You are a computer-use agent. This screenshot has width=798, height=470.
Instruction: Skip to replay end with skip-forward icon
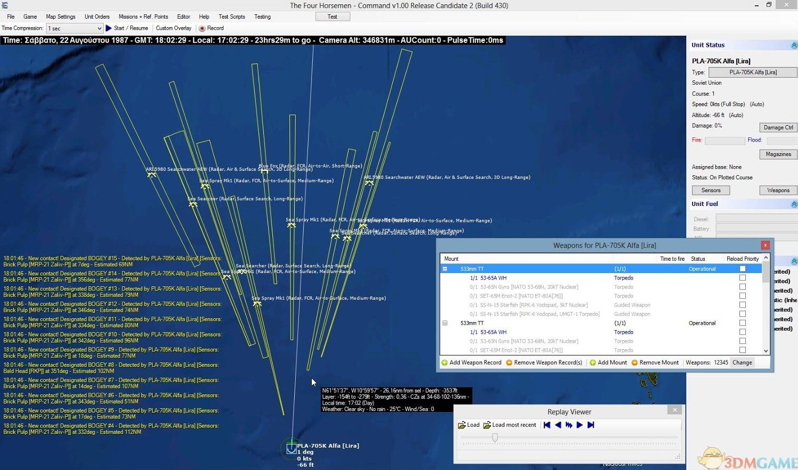point(591,425)
